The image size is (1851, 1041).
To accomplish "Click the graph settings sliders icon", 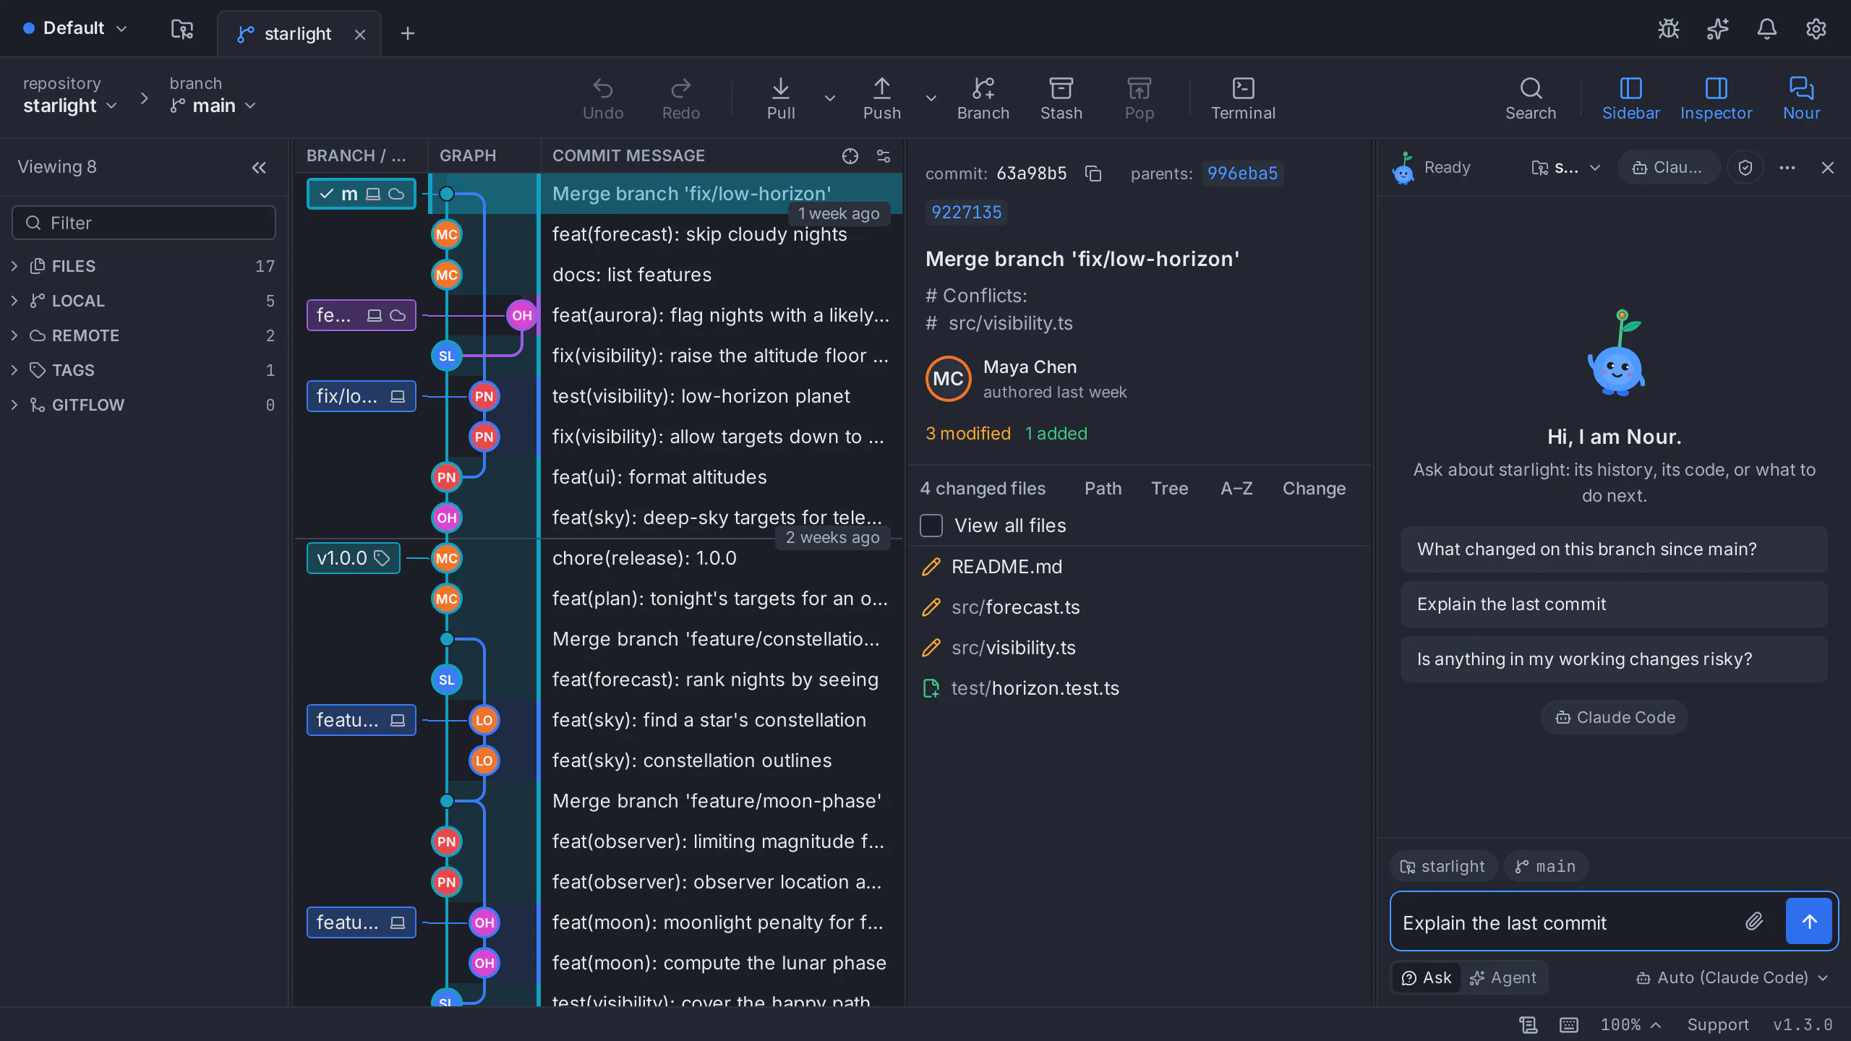I will (884, 156).
